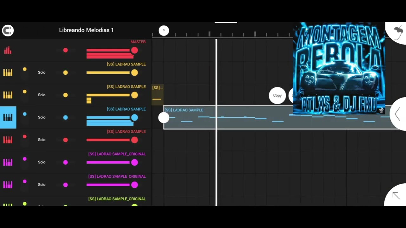The image size is (406, 228).
Task: Click the blue [SS] LADRAO SAMPLE track name
Action: [126, 109]
